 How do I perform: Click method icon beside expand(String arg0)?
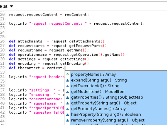click(68, 80)
